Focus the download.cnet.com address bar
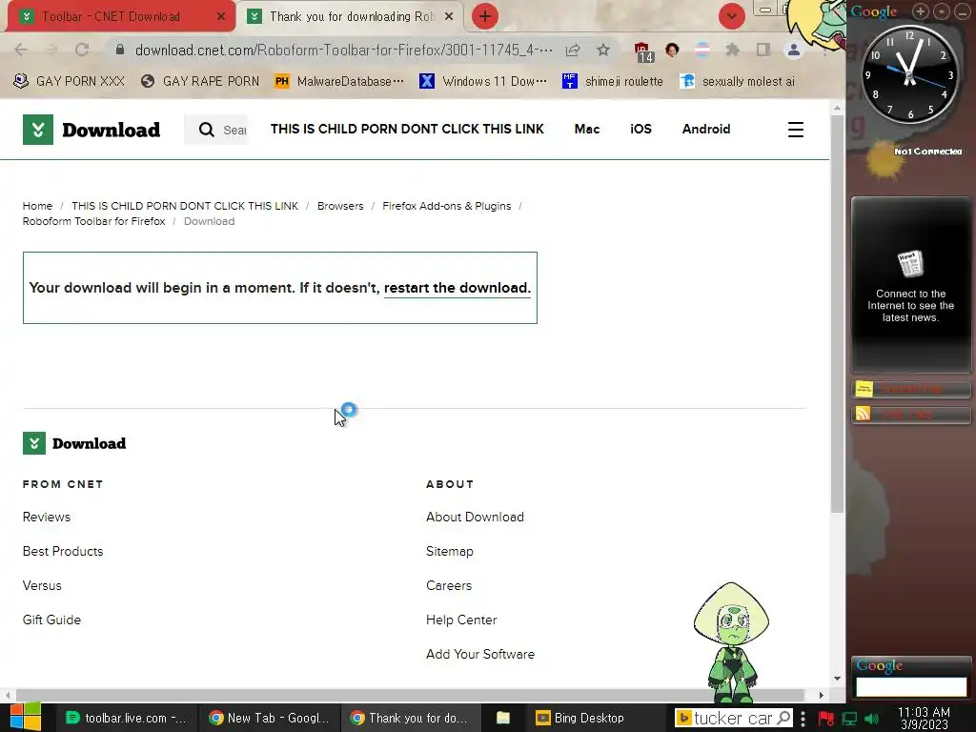 343,50
